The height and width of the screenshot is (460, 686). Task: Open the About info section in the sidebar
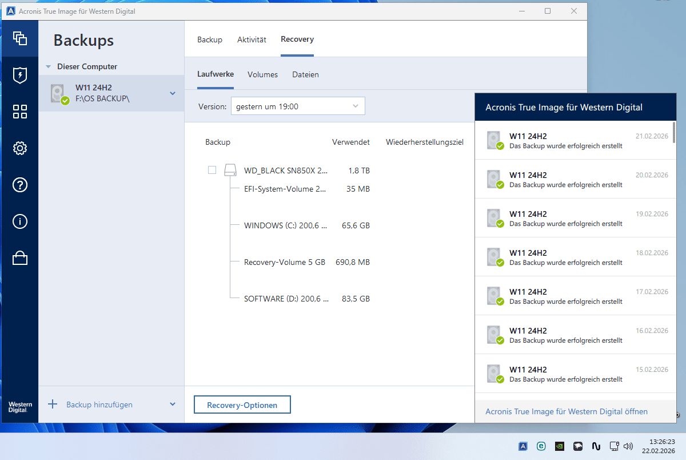point(20,221)
